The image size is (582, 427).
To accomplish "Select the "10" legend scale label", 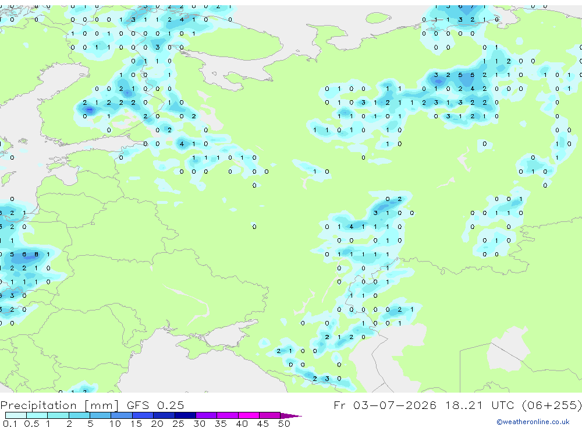I will point(115,424).
